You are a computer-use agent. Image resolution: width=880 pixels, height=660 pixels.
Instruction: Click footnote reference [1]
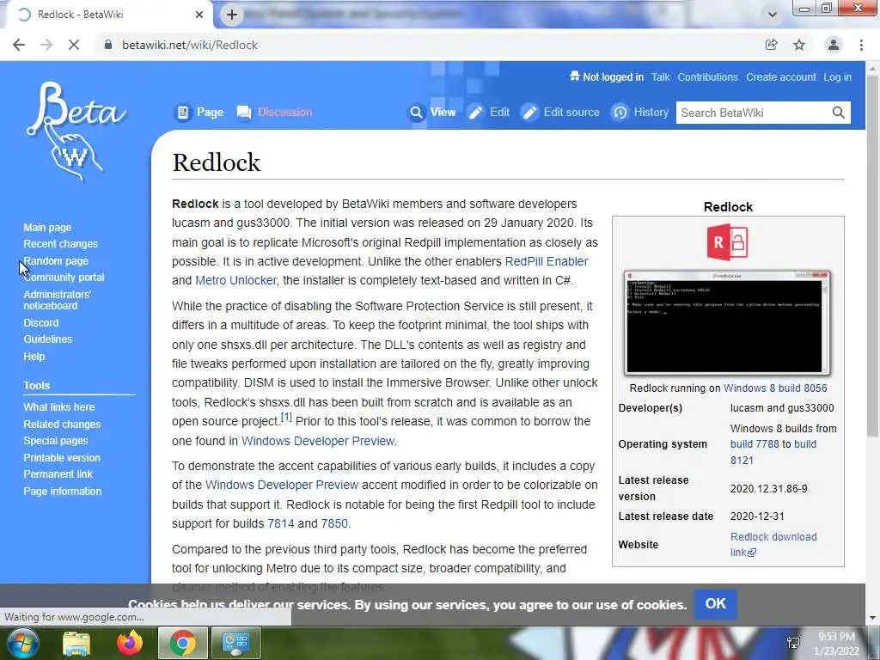click(x=286, y=418)
